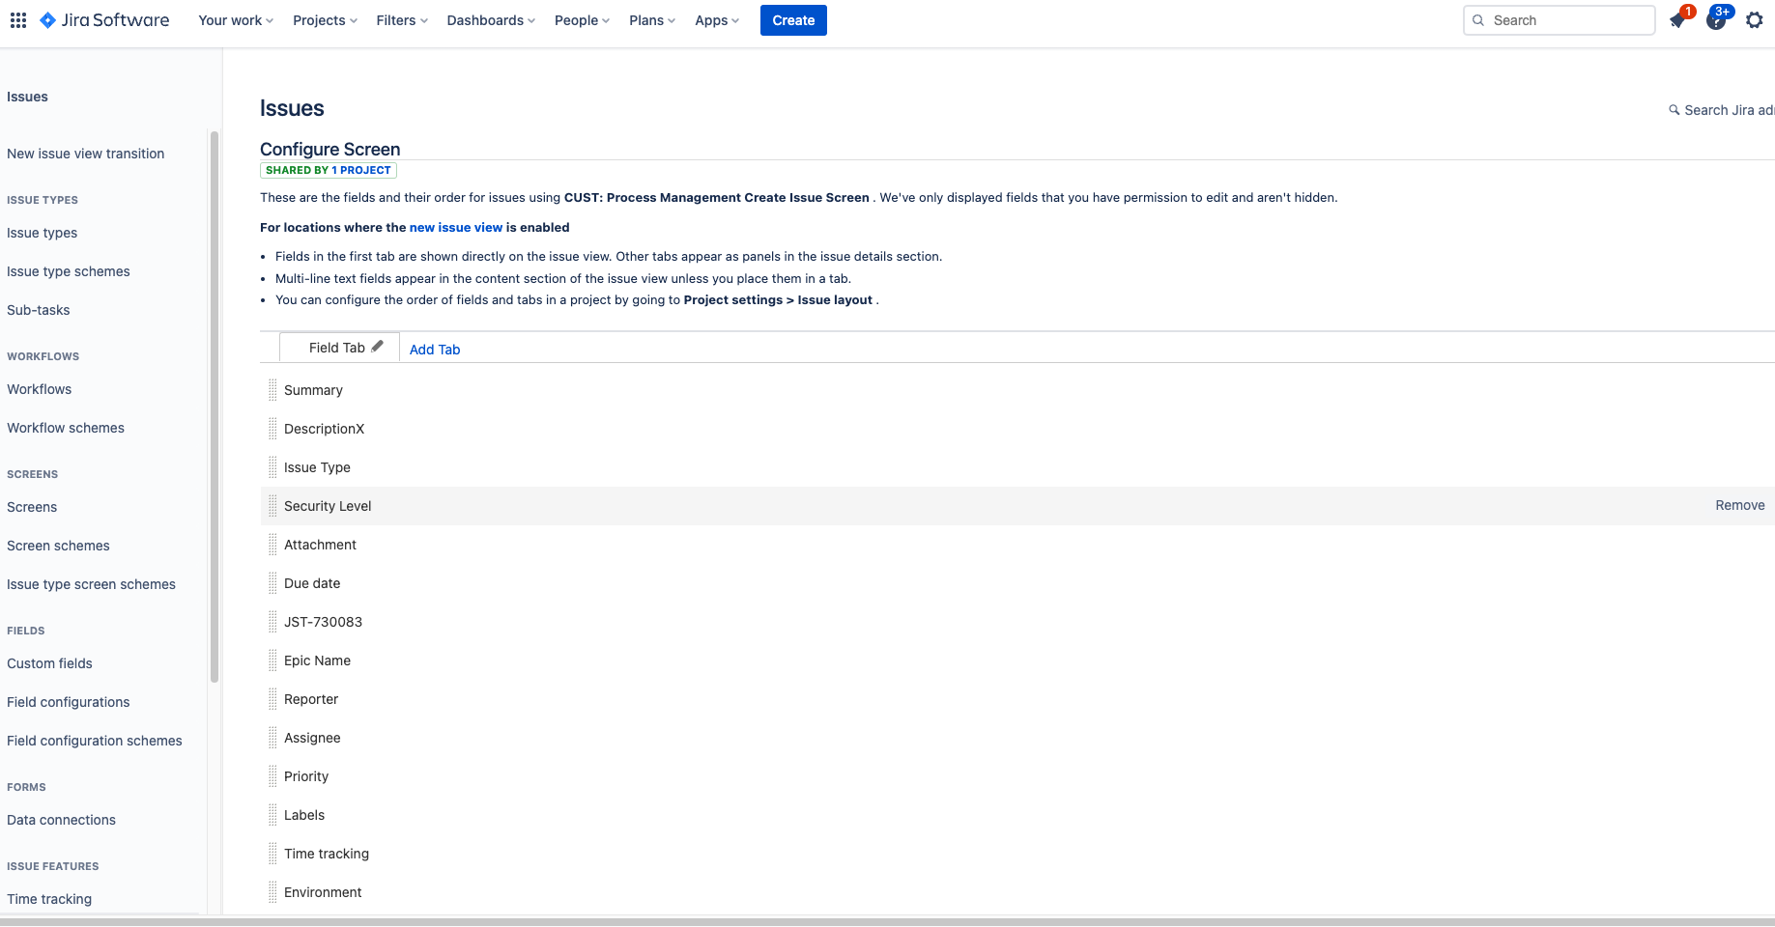This screenshot has width=1775, height=927.
Task: Open the settings gear icon
Action: (1755, 20)
